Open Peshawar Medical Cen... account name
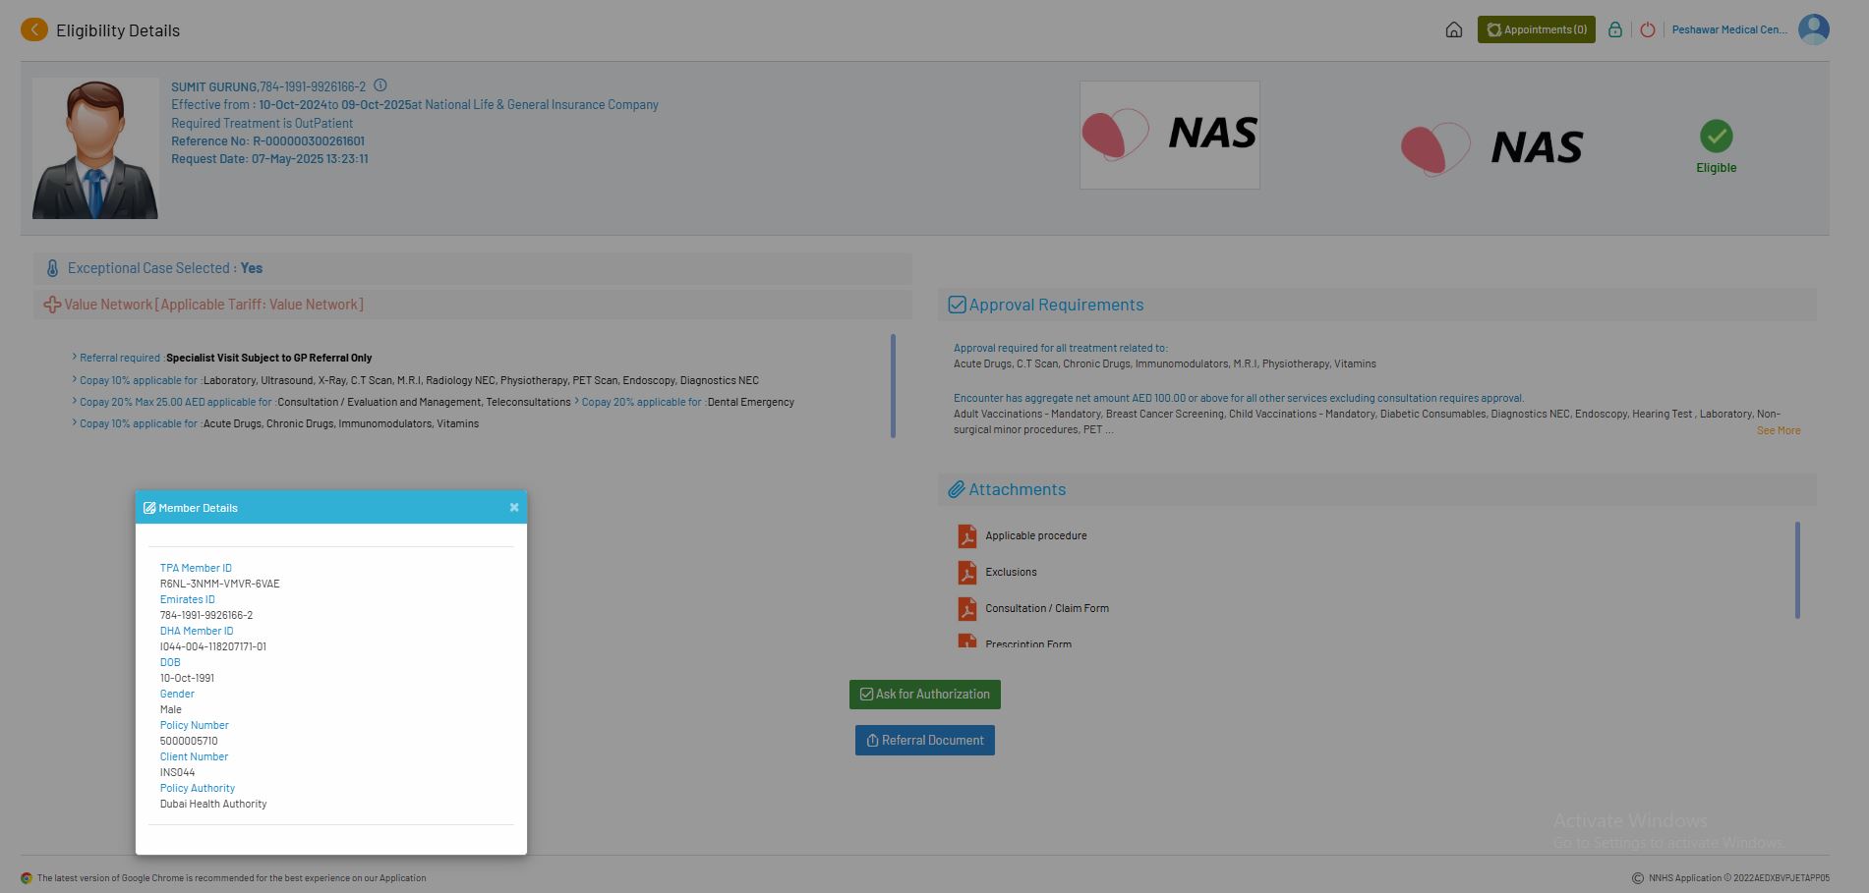Image resolution: width=1869 pixels, height=893 pixels. [x=1729, y=29]
